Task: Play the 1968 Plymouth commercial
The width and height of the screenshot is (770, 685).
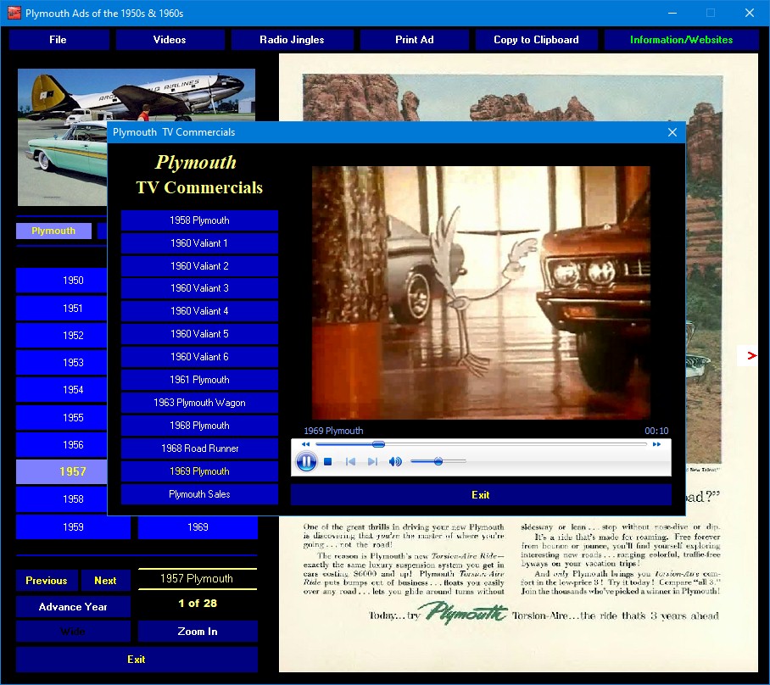Action: pos(199,426)
